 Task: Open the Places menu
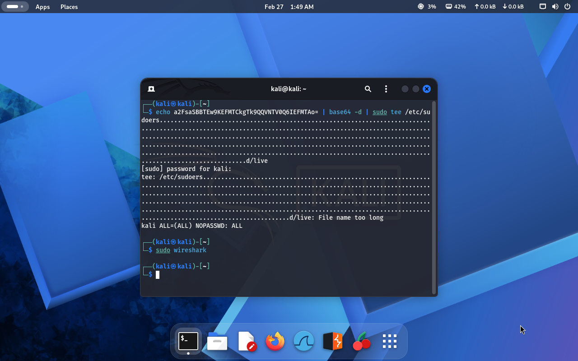pos(69,7)
